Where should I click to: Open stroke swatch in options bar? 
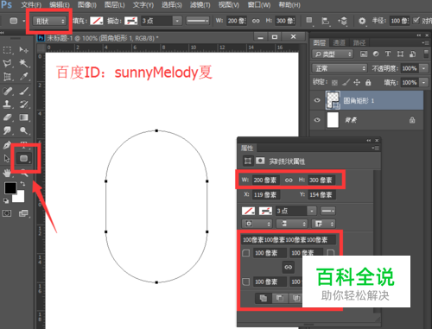point(130,21)
